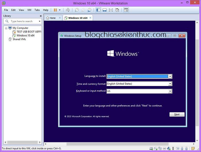Open the power options dropdown arrow beside pause
The image size is (201, 152).
coord(60,10)
